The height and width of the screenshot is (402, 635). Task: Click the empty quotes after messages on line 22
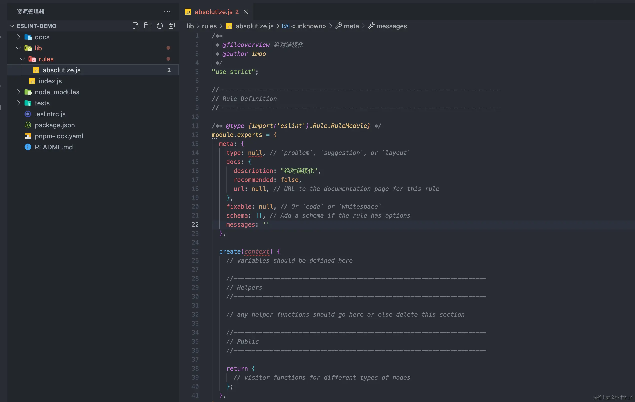266,225
